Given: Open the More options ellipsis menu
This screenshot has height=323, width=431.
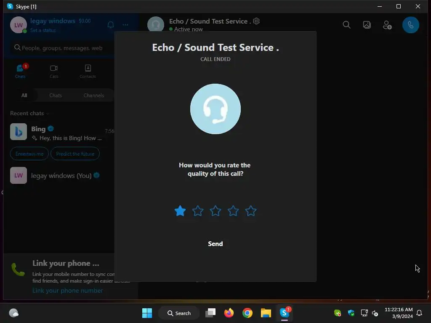Looking at the screenshot, I should (125, 25).
